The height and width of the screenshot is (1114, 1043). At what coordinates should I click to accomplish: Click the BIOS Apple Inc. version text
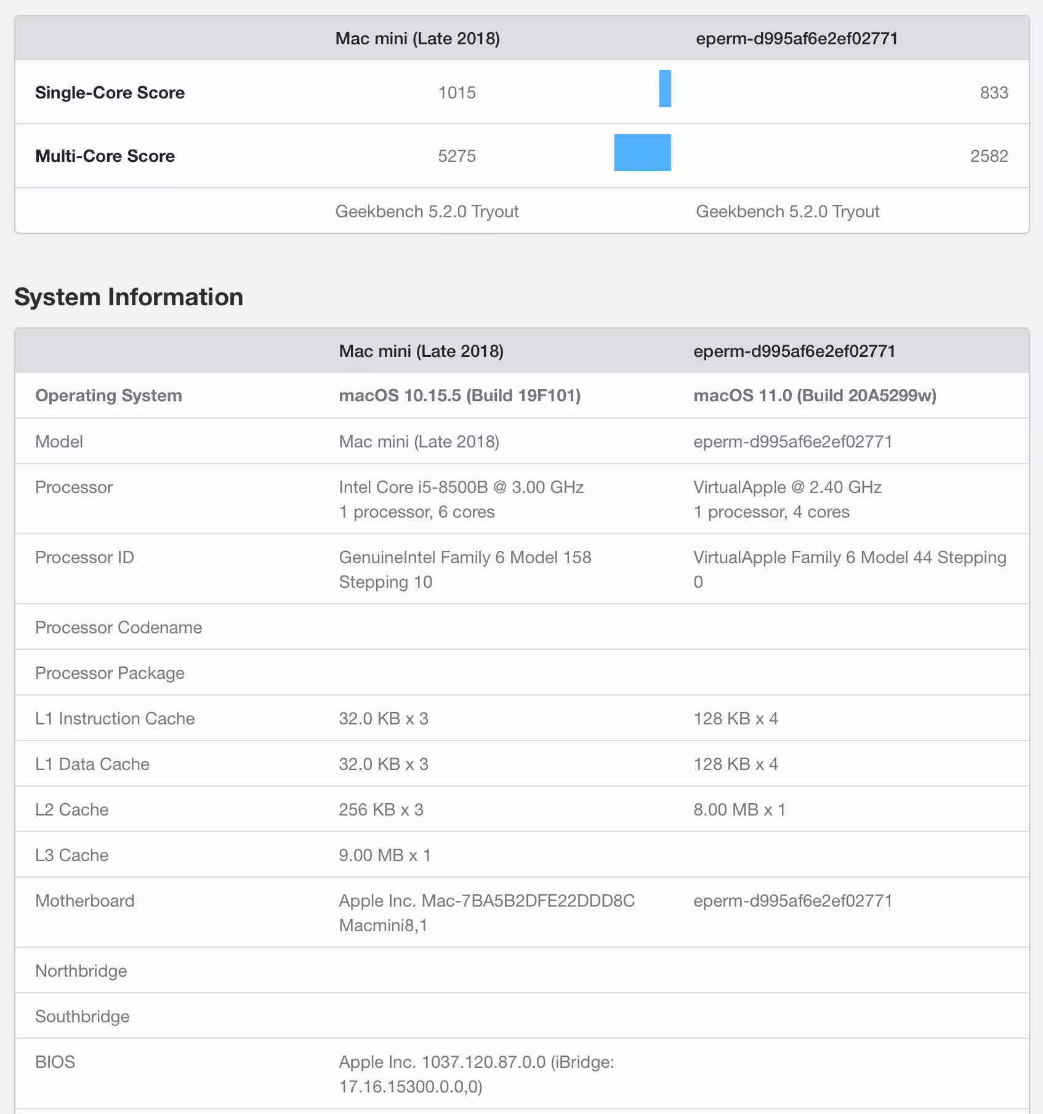(x=477, y=1074)
